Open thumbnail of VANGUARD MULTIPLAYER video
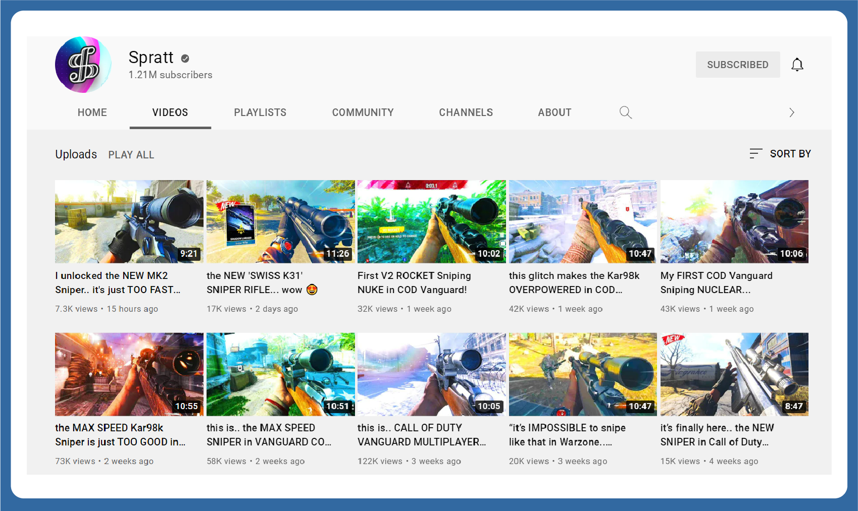The width and height of the screenshot is (858, 511). [432, 374]
